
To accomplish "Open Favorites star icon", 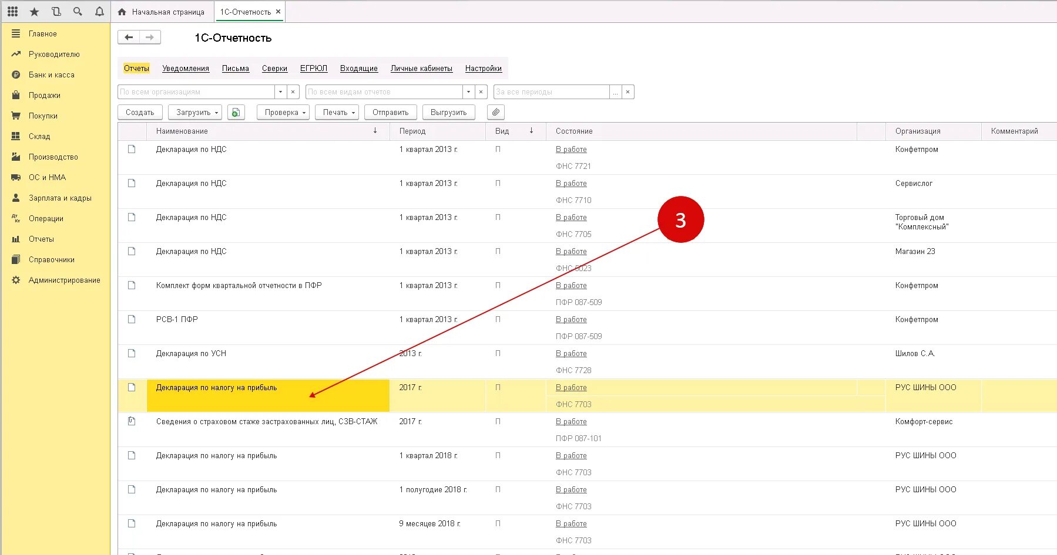I will pos(34,11).
